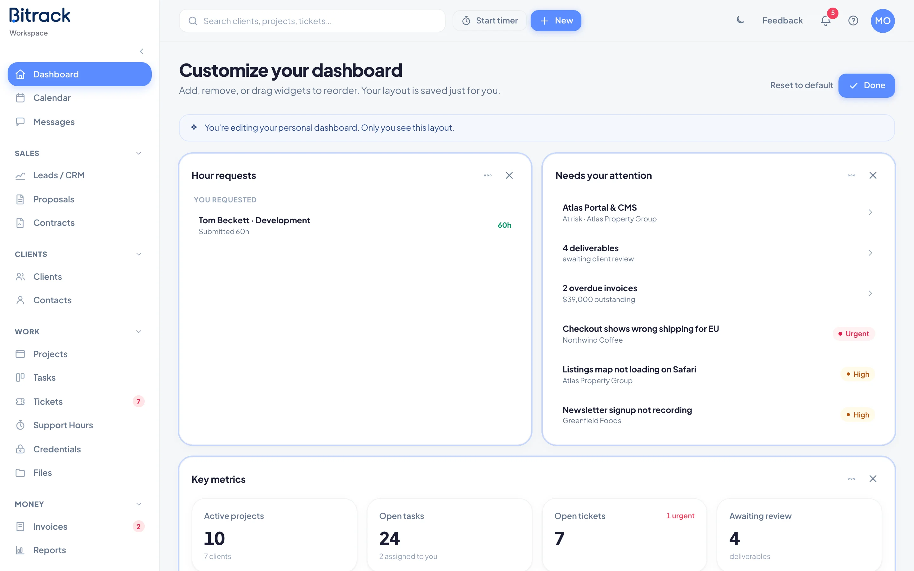914x571 pixels.
Task: Open Checkout shows wrong shipping for EU ticket
Action: pos(719,334)
